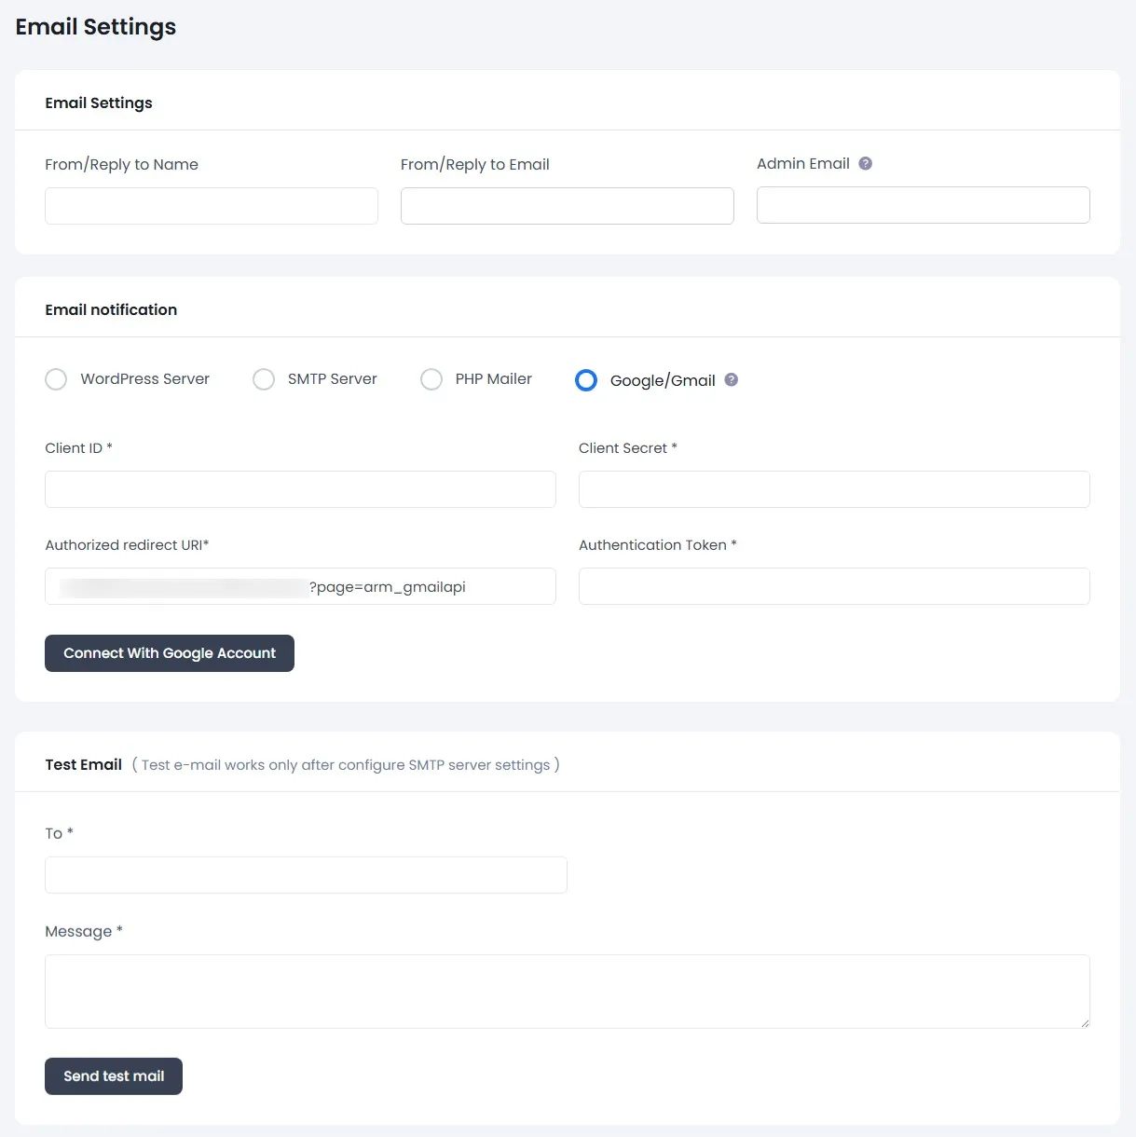Switch email sending to PHP Mailer
Image resolution: width=1136 pixels, height=1137 pixels.
[431, 379]
